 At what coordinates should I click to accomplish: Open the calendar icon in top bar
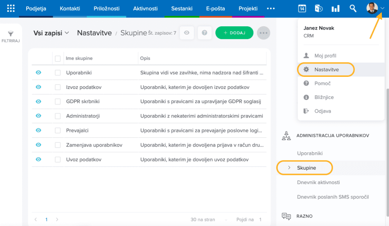click(302, 8)
